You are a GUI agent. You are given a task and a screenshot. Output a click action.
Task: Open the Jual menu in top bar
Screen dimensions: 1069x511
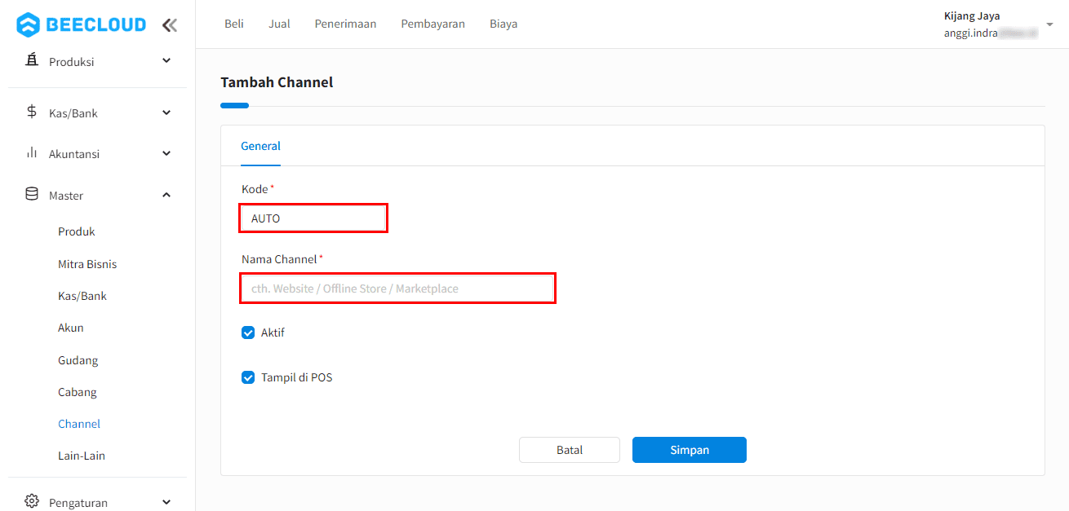(x=279, y=24)
